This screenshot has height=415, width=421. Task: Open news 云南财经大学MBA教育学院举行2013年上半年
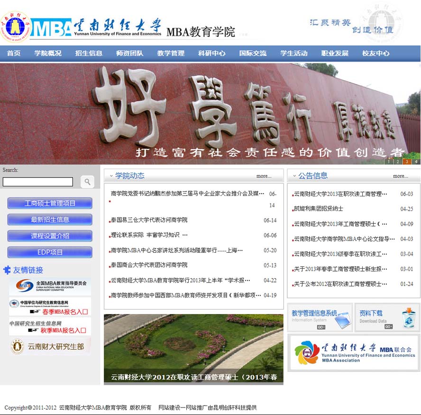(181, 280)
